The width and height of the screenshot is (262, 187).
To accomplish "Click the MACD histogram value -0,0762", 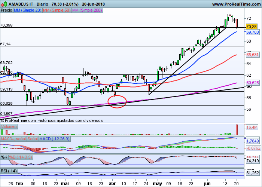I will 253,148.
